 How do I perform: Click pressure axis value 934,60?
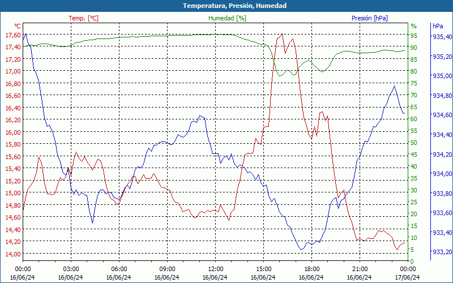tap(442, 115)
